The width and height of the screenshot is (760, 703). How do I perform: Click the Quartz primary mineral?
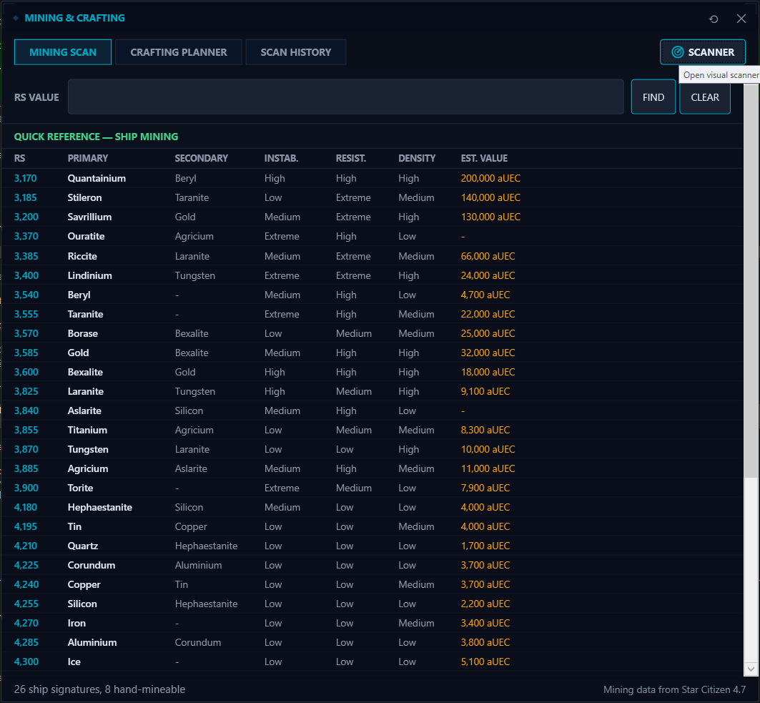tap(83, 546)
